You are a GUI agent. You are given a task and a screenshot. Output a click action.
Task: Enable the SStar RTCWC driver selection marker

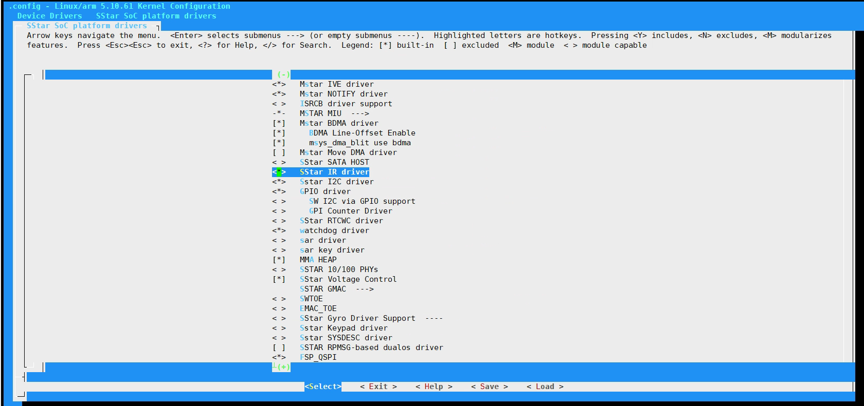pos(279,221)
